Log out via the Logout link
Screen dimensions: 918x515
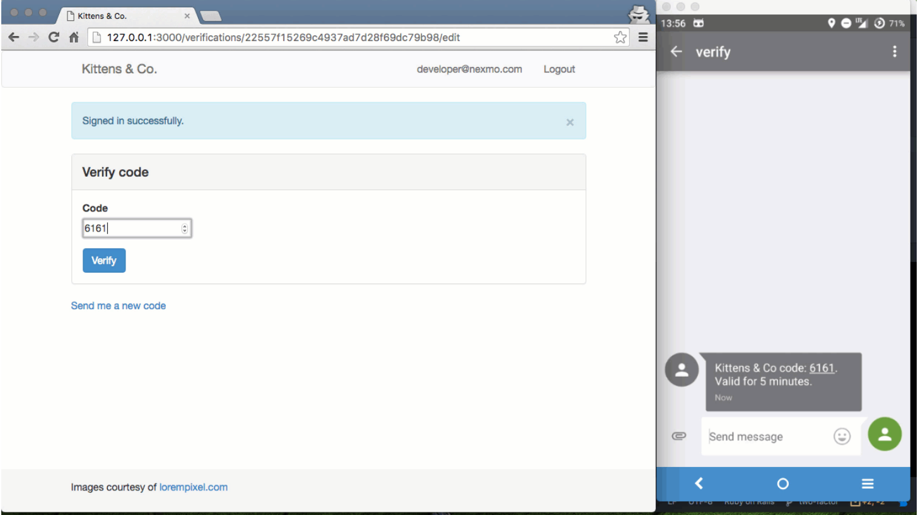[x=559, y=69]
